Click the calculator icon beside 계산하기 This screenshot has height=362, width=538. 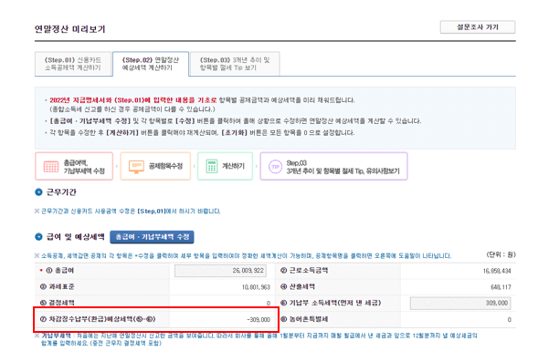[212, 167]
